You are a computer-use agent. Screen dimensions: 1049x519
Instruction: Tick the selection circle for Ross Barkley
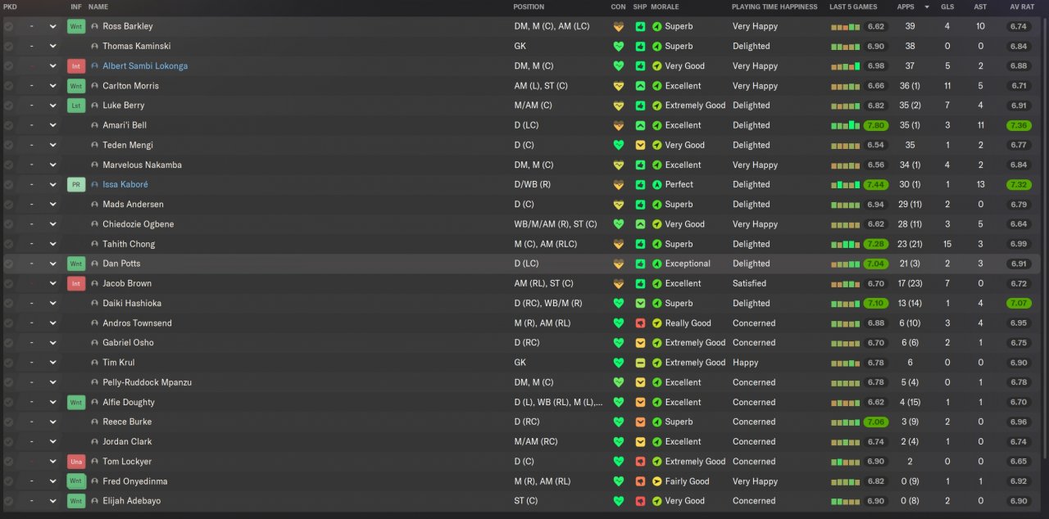(x=8, y=26)
